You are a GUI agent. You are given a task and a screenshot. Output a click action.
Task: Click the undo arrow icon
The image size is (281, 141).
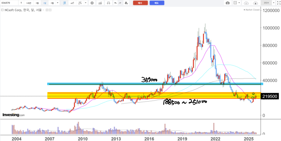click(x=115, y=3)
